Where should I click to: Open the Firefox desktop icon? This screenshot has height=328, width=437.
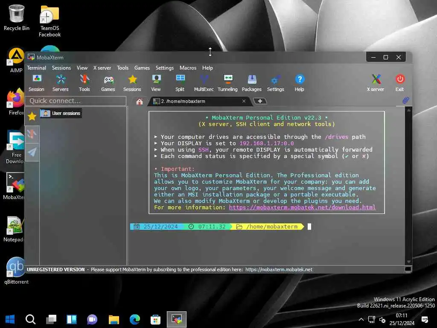[x=16, y=102]
